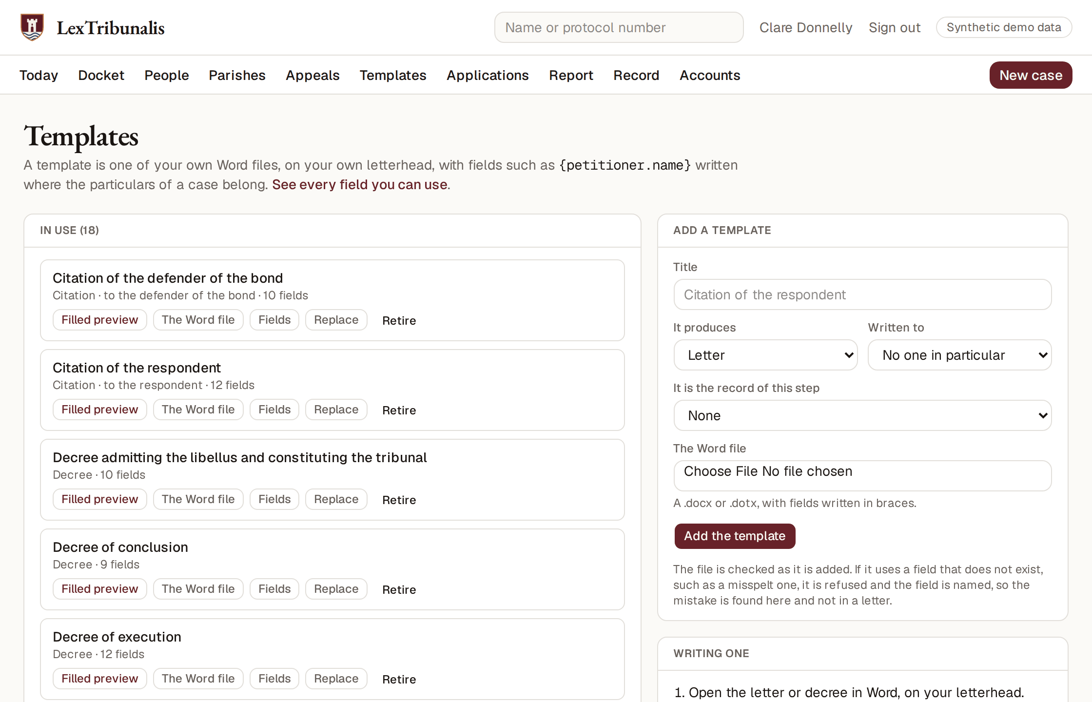Click the IN USE (18) heading
The width and height of the screenshot is (1092, 702).
point(69,230)
